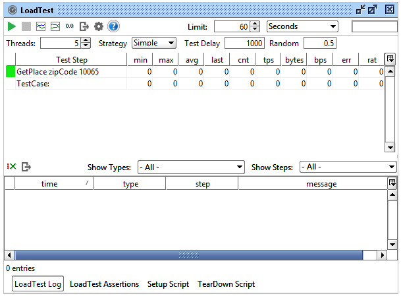The height and width of the screenshot is (298, 401).
Task: Sort by the tps column header
Action: 269,59
